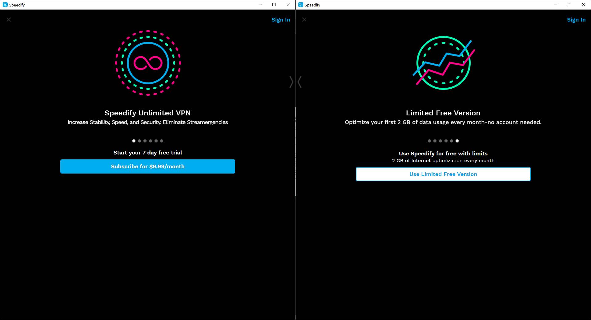
Task: Select third pagination dot in left window
Action: 145,141
